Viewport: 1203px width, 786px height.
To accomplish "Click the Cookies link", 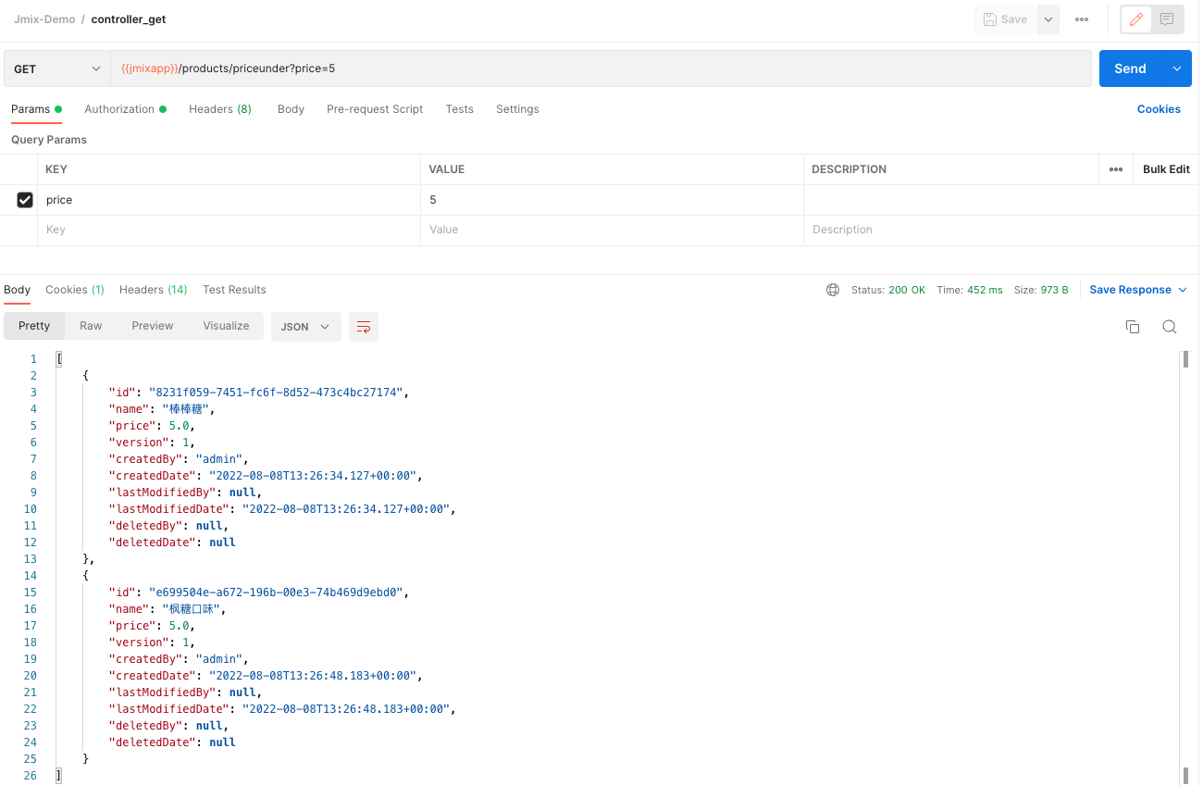I will point(1159,109).
